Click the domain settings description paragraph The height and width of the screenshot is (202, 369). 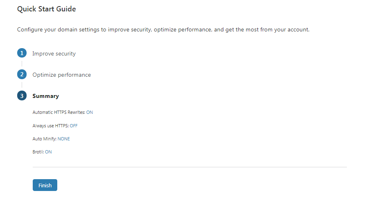click(x=163, y=30)
